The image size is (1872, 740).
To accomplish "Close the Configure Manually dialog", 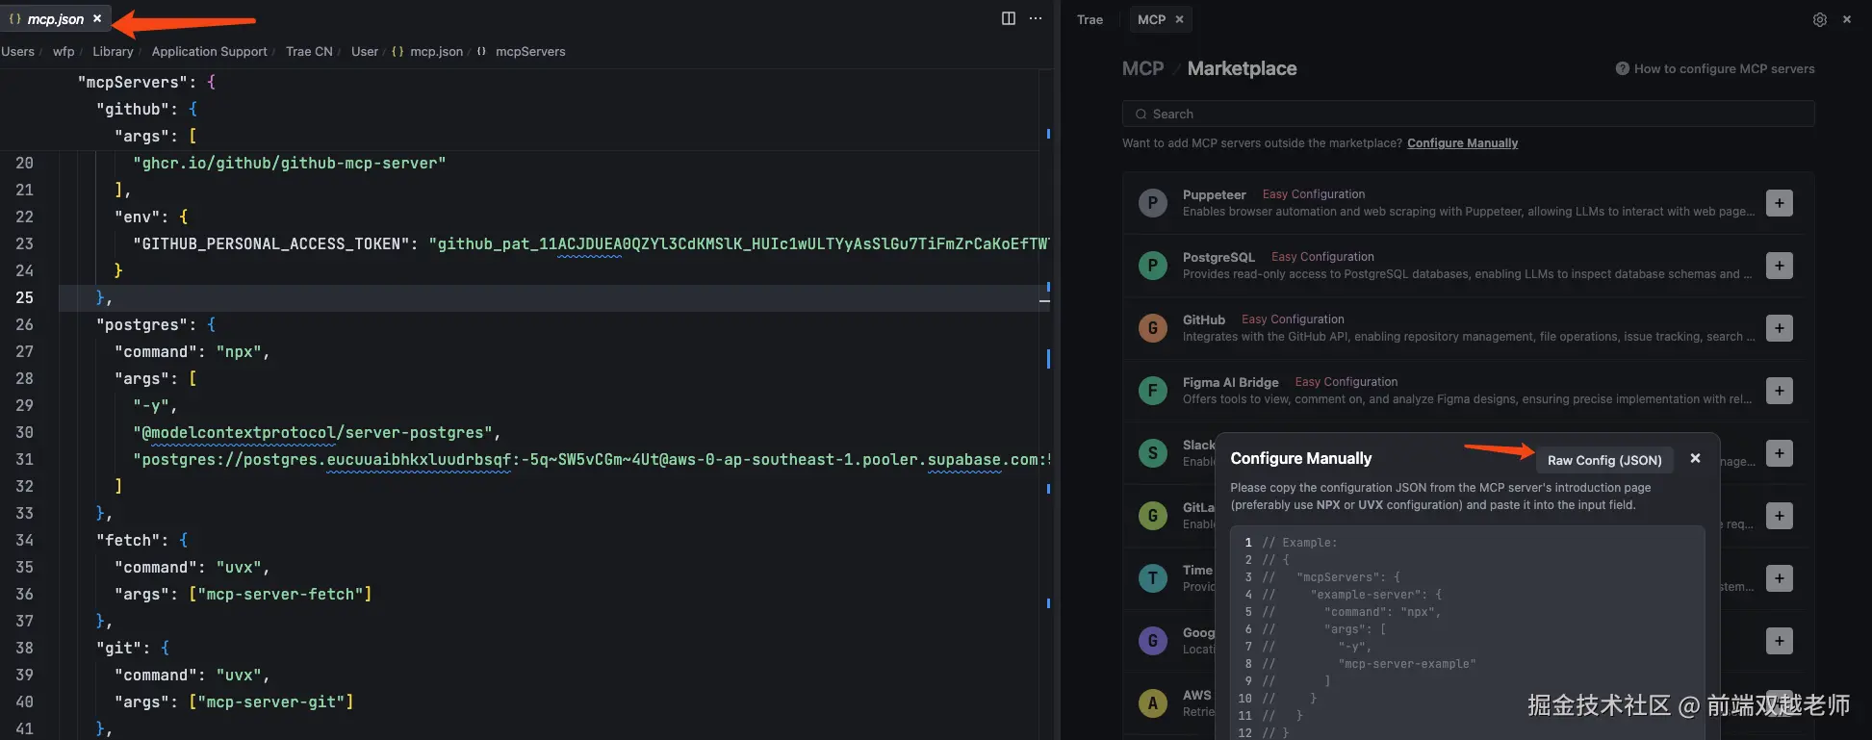I will 1695,458.
